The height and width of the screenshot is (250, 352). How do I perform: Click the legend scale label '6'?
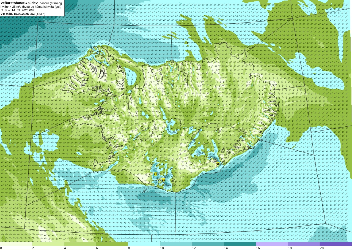click(97, 248)
